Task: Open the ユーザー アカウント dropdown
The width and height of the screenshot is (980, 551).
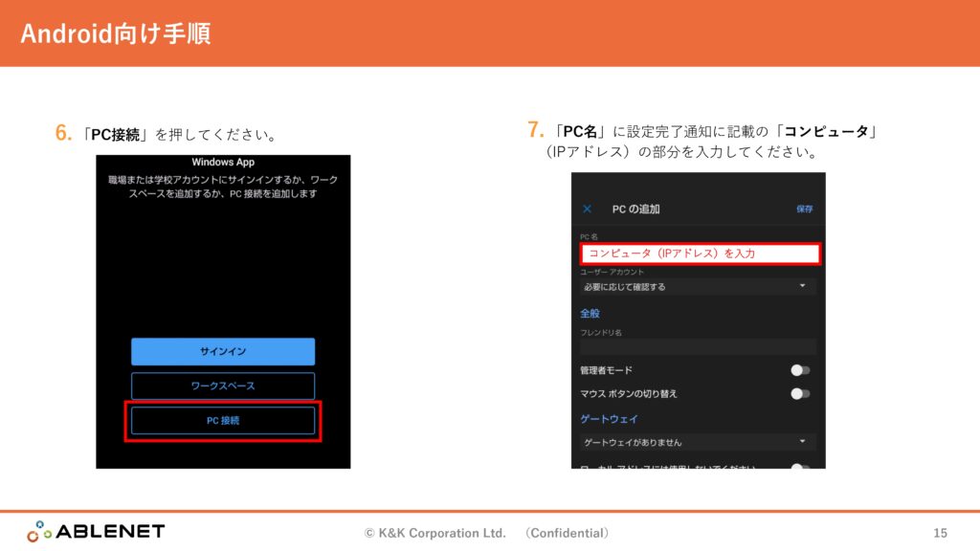Action: click(x=698, y=286)
